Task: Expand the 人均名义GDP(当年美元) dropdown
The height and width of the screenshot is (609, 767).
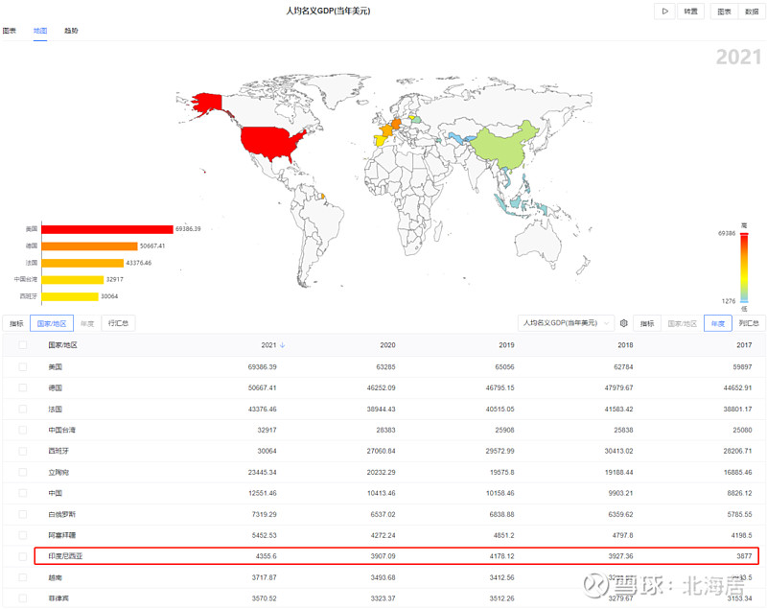Action: pos(566,323)
